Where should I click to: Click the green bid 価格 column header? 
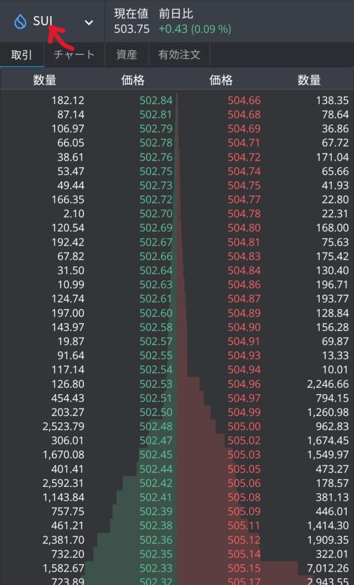point(133,81)
